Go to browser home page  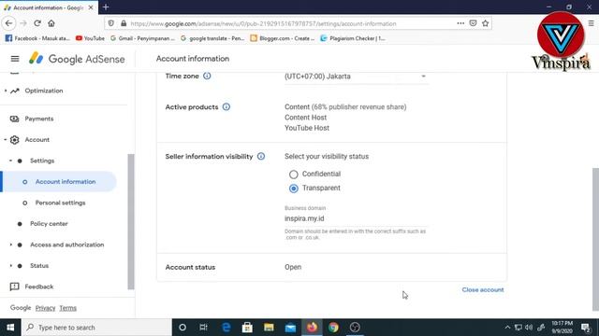coord(51,23)
